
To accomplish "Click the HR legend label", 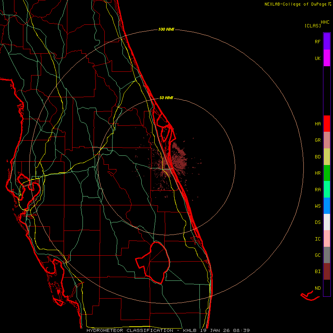I will [317, 173].
